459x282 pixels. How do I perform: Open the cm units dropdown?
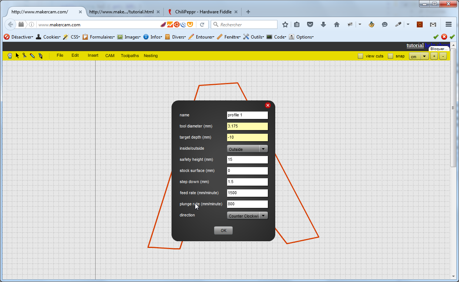419,56
